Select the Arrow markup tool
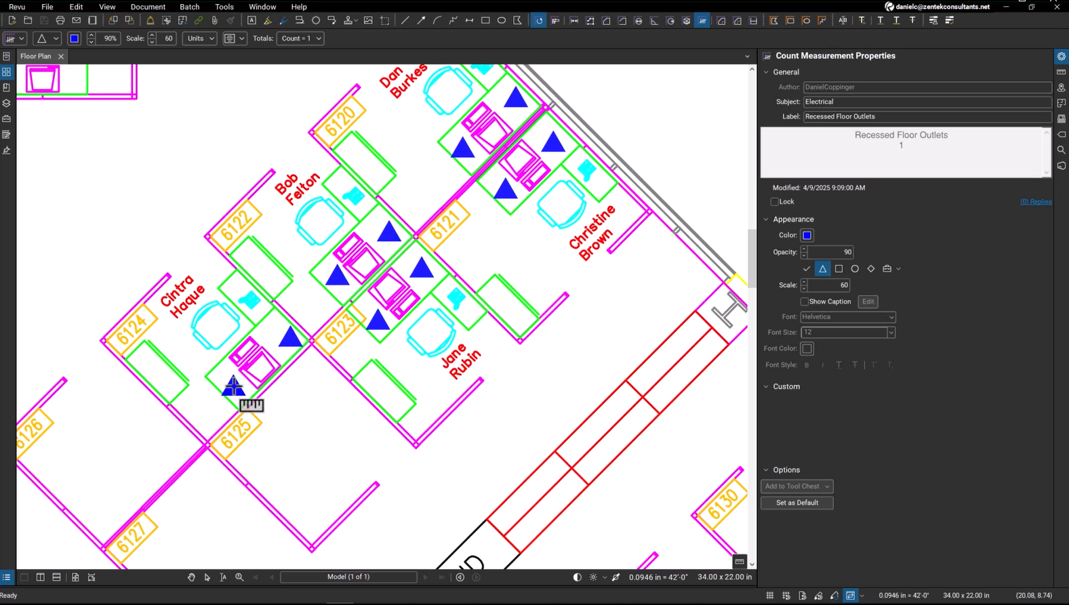Image resolution: width=1069 pixels, height=605 pixels. tap(421, 21)
